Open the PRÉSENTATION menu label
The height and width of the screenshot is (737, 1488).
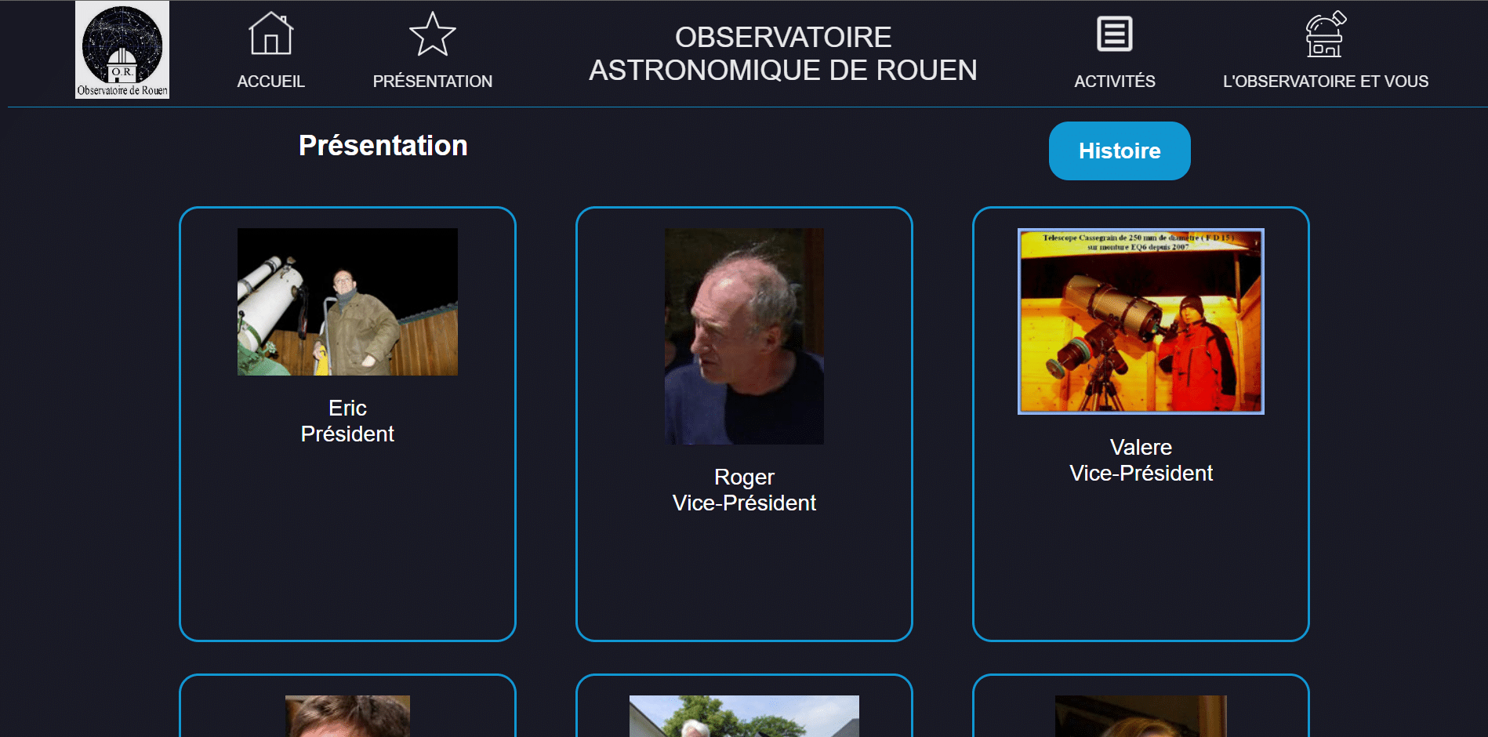433,82
